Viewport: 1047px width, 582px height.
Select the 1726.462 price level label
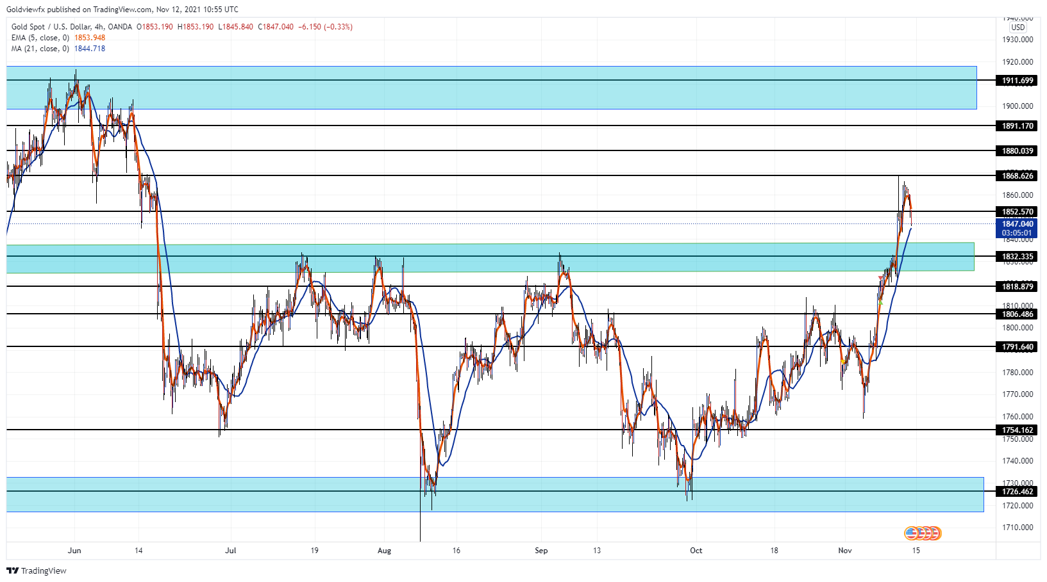pyautogui.click(x=1017, y=492)
